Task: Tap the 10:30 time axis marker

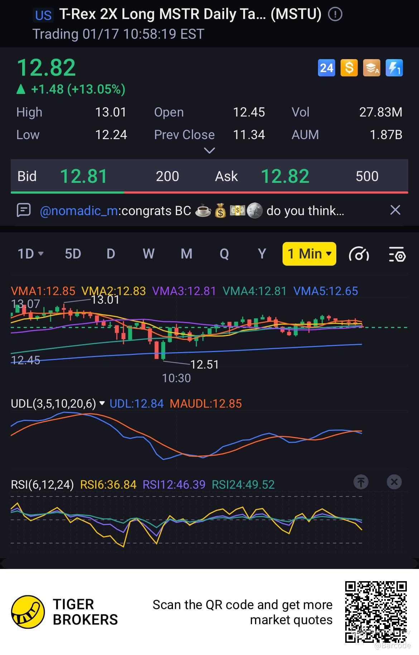Action: [x=177, y=378]
